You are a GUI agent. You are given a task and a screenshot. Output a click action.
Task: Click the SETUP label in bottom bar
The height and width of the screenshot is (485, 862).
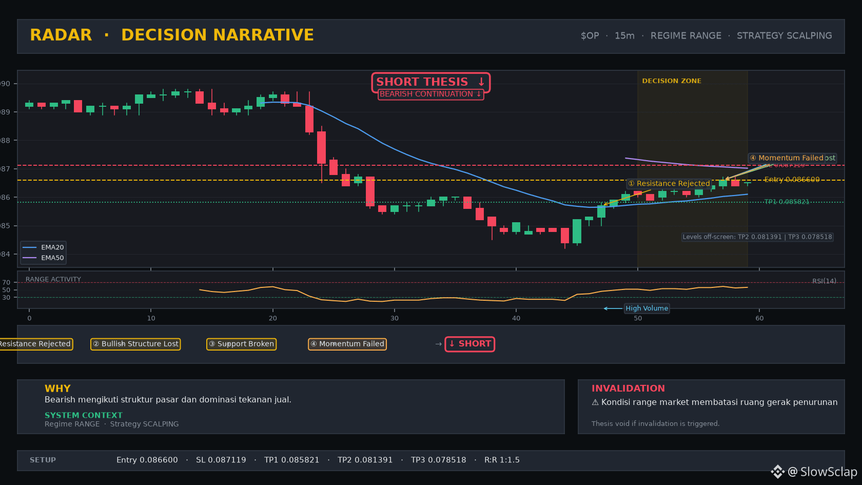click(43, 460)
